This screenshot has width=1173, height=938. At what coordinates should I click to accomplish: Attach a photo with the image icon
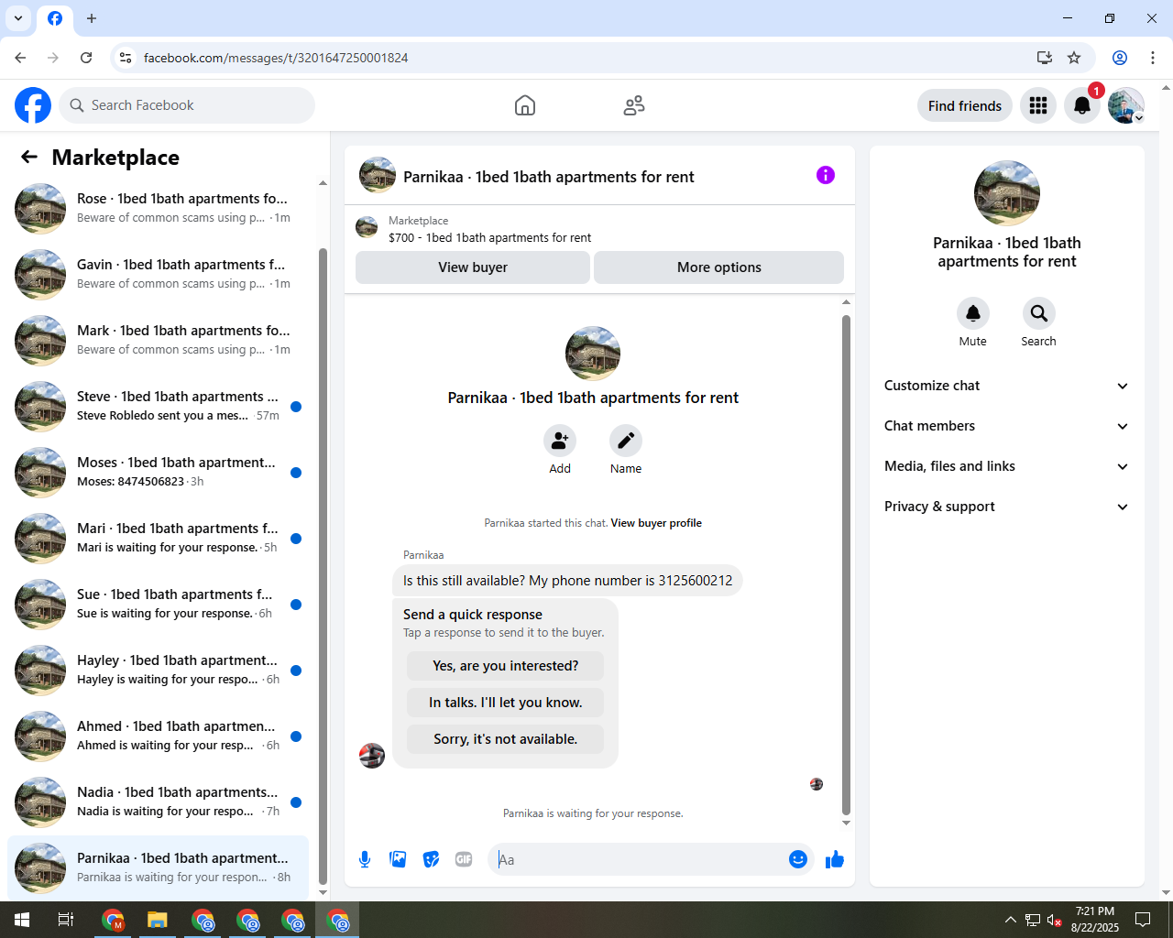(x=398, y=859)
